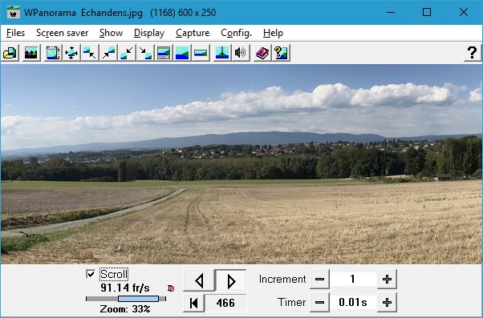Click the Timer value field showing 0.01s
The width and height of the screenshot is (483, 318).
pos(353,302)
